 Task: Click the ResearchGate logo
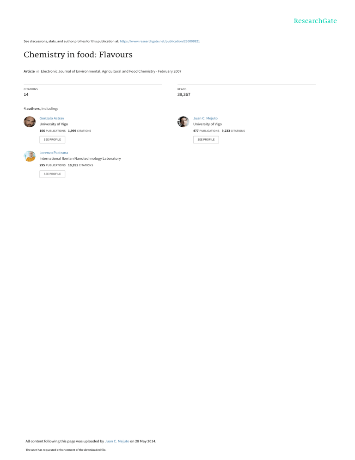coord(315,21)
